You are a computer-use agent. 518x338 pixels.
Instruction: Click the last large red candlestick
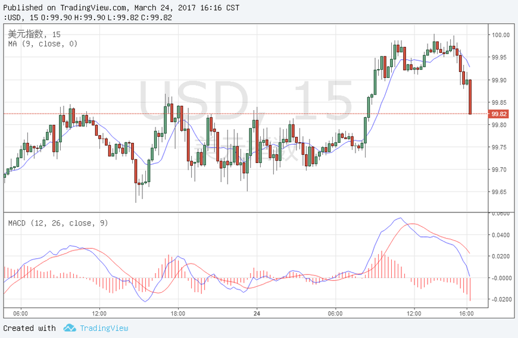[470, 97]
